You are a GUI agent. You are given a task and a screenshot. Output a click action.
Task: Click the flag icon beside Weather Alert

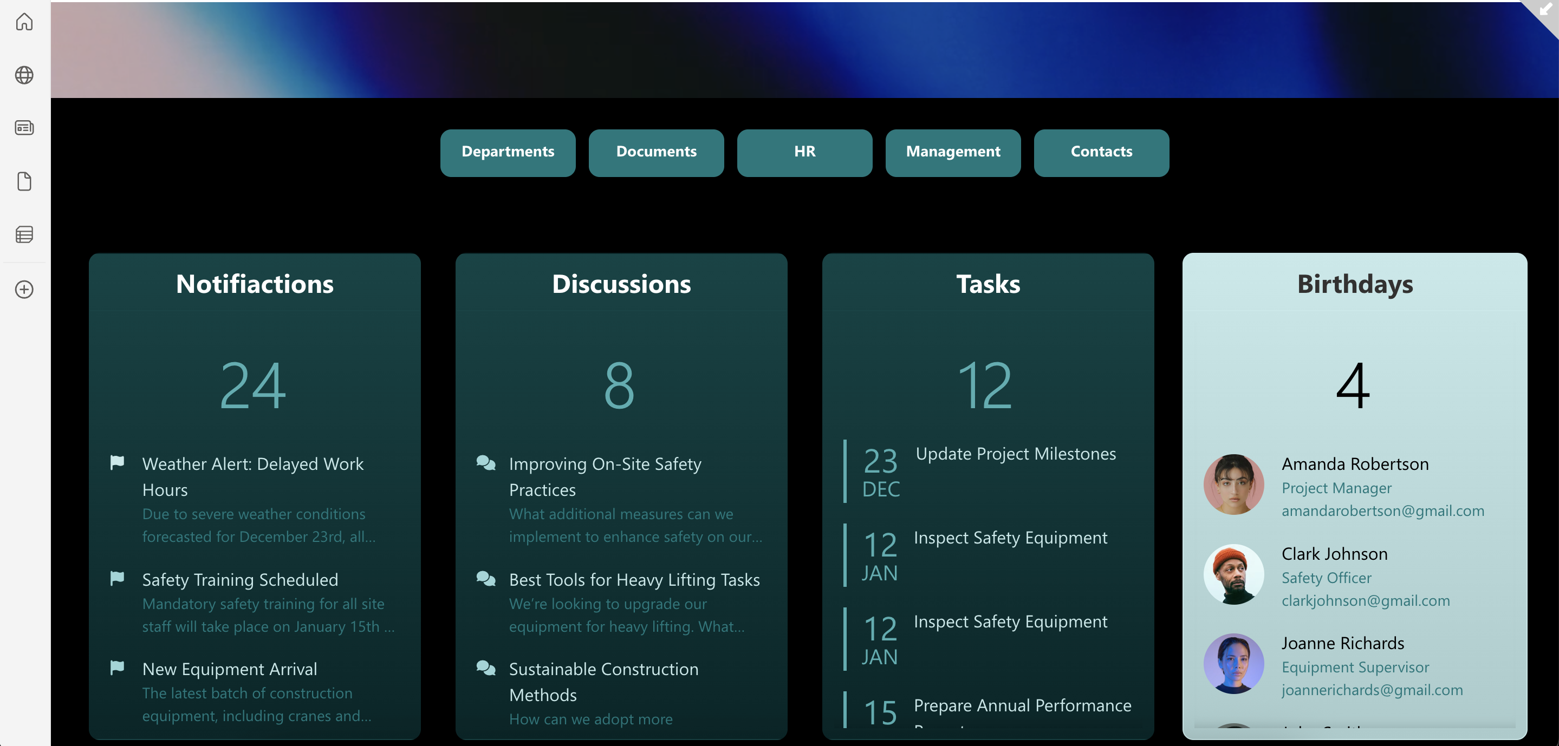pos(118,463)
